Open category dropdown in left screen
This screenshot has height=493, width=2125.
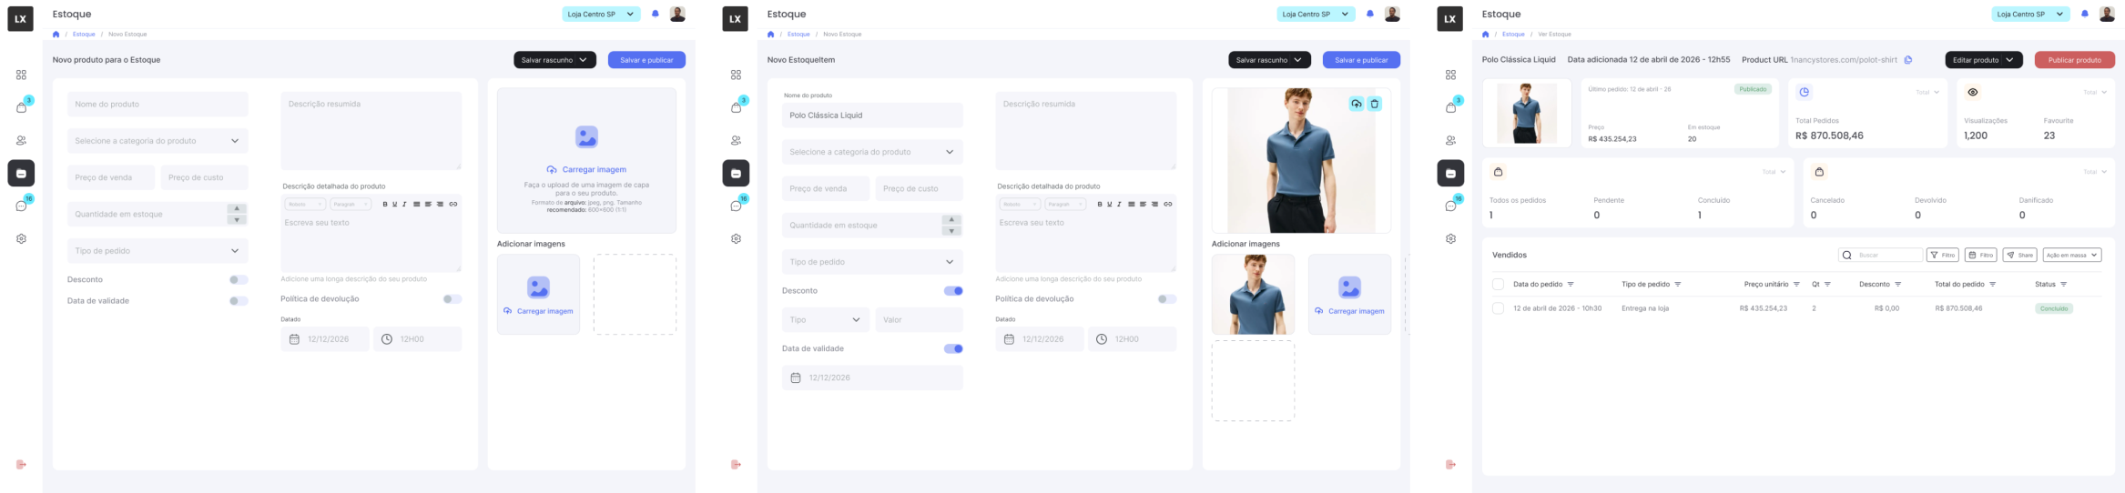coord(158,141)
